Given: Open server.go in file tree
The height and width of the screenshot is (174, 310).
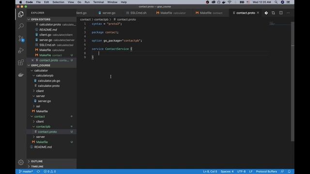Looking at the screenshot, I should click(x=44, y=101).
